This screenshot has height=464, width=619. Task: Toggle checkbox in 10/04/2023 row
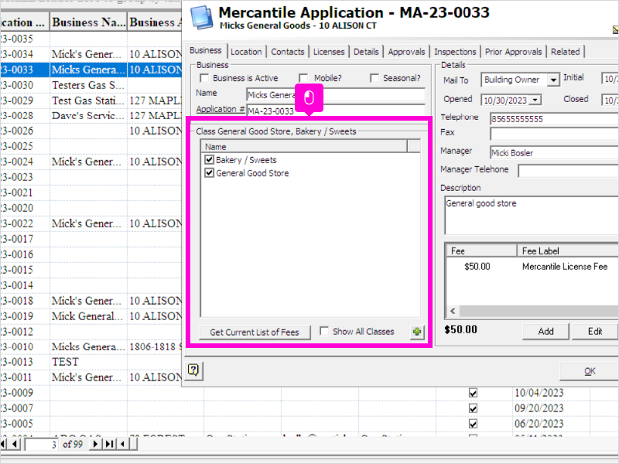coord(473,393)
